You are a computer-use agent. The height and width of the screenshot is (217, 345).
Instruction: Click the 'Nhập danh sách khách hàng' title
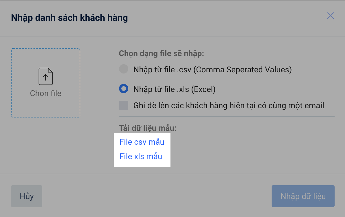pyautogui.click(x=69, y=18)
